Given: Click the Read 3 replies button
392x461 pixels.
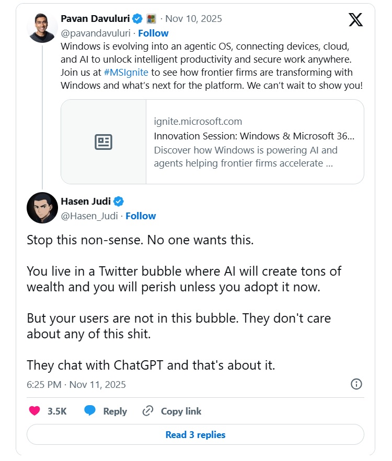Looking at the screenshot, I should [195, 434].
